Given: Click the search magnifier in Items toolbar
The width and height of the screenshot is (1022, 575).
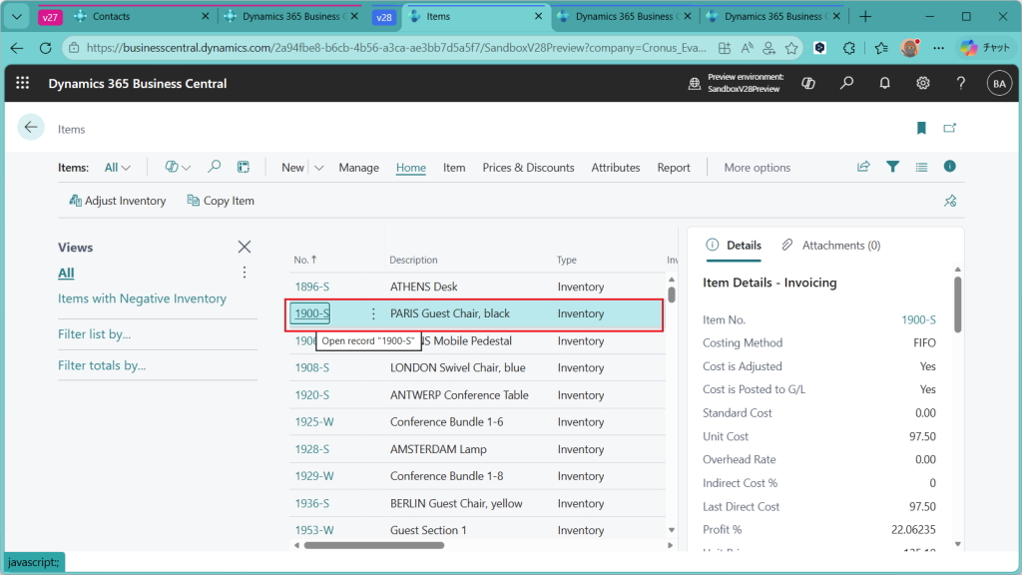Looking at the screenshot, I should coord(214,167).
